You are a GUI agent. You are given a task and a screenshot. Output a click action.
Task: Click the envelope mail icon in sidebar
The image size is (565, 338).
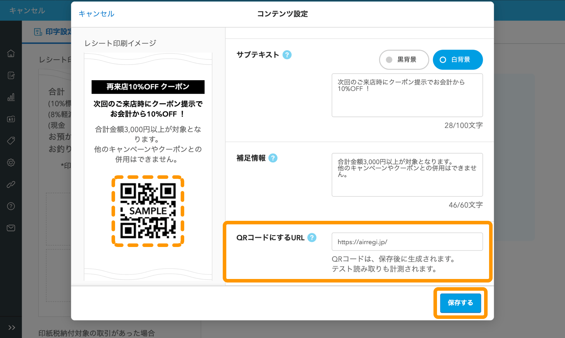(x=11, y=228)
